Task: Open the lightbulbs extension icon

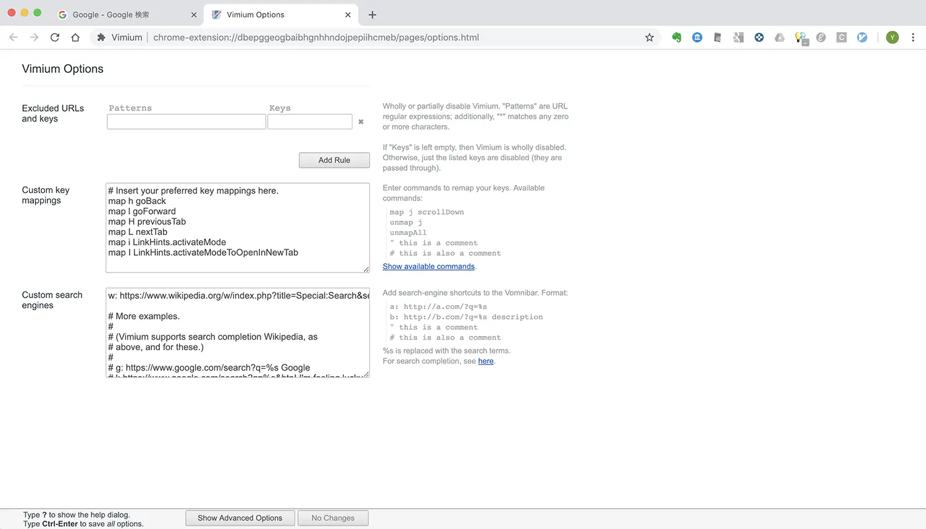Action: click(x=801, y=38)
